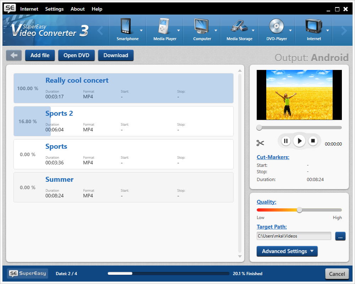Image resolution: width=355 pixels, height=284 pixels.
Task: Open the Settings menu
Action: click(54, 9)
